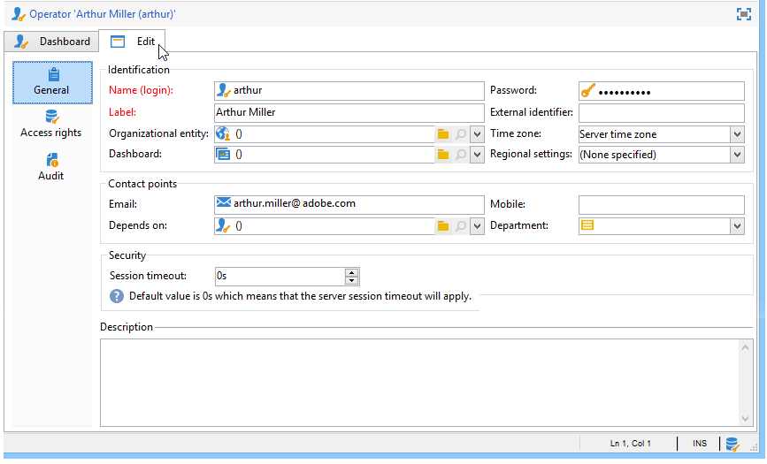
Task: Open the Regional settings dropdown
Action: point(737,155)
